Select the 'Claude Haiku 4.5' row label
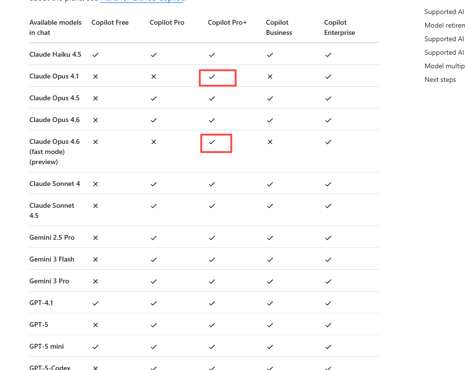The height and width of the screenshot is (370, 465). click(x=55, y=55)
